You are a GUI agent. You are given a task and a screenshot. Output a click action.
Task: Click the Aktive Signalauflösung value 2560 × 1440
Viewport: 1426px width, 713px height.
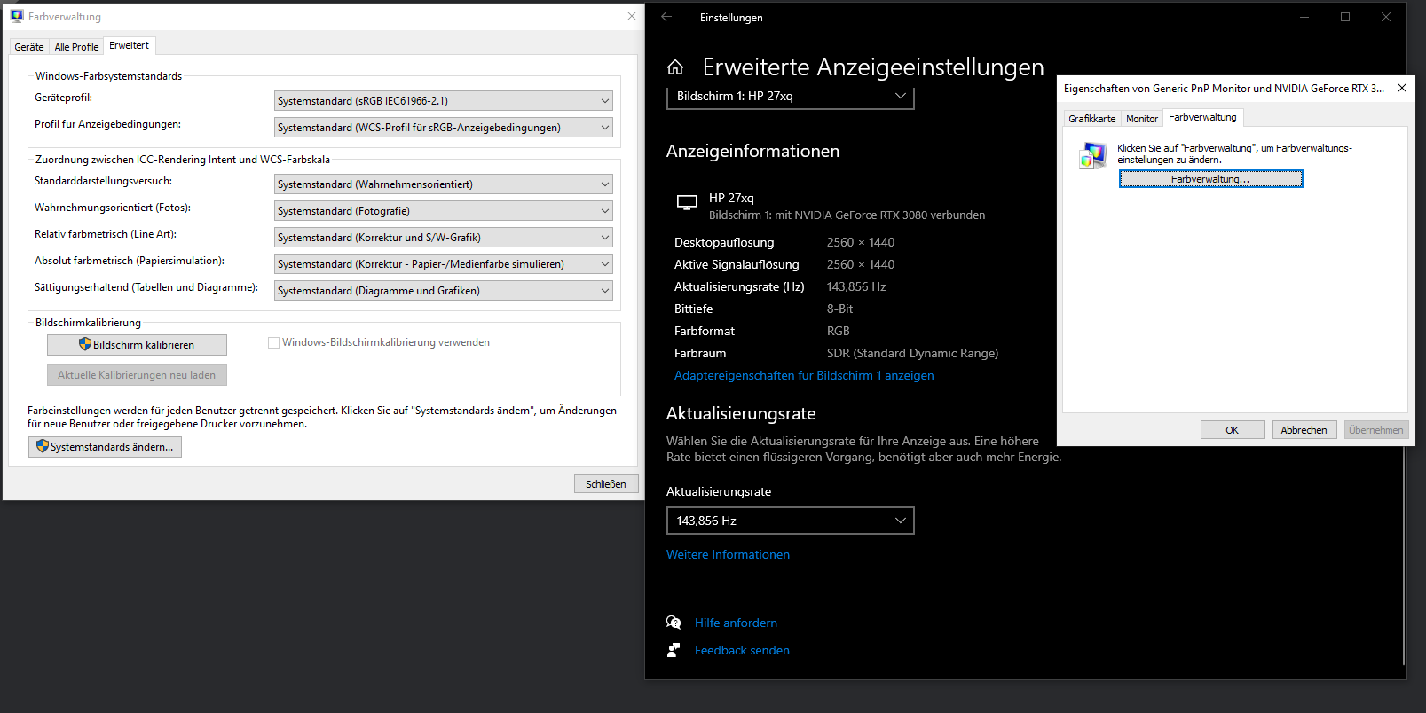tap(861, 264)
